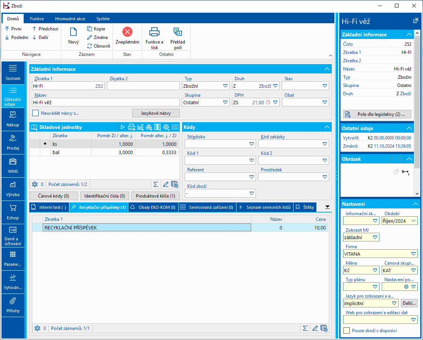Enable the Neuvádět názvy checkbox
The width and height of the screenshot is (423, 340).
[x=36, y=113]
